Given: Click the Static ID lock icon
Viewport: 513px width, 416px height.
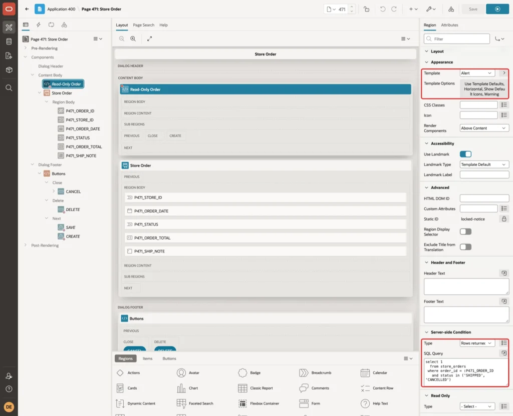Looking at the screenshot, I should [x=504, y=219].
